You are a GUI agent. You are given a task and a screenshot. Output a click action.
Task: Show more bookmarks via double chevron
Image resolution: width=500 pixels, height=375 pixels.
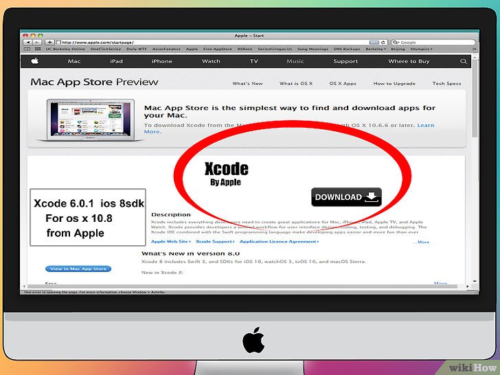point(474,49)
